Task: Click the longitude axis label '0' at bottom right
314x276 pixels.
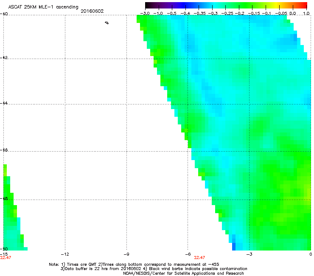Action: coord(311,254)
